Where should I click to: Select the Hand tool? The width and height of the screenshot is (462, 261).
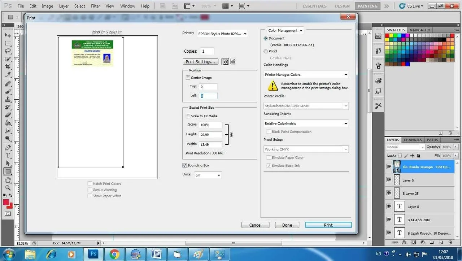8,180
